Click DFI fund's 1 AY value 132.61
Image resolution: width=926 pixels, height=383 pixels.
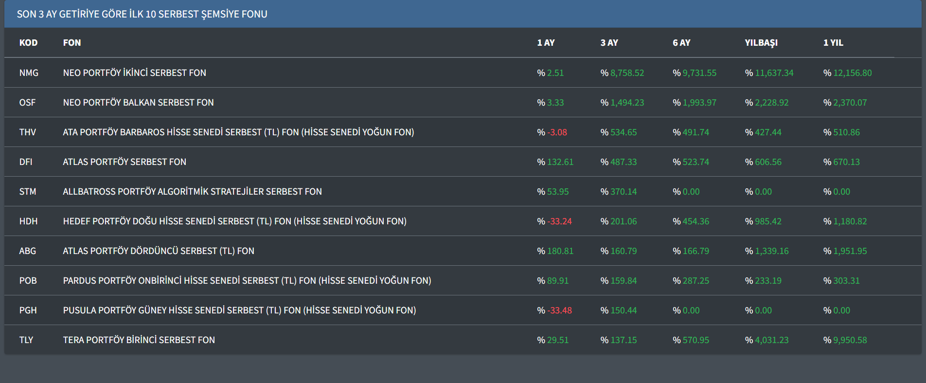(560, 162)
